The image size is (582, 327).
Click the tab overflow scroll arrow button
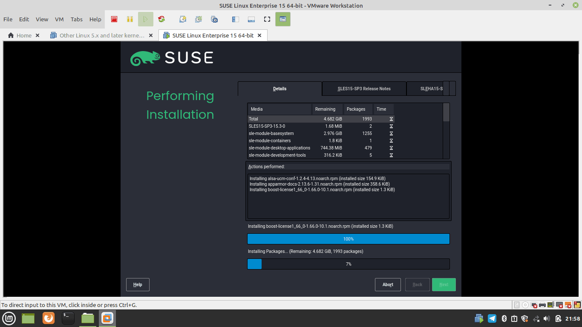pyautogui.click(x=452, y=89)
